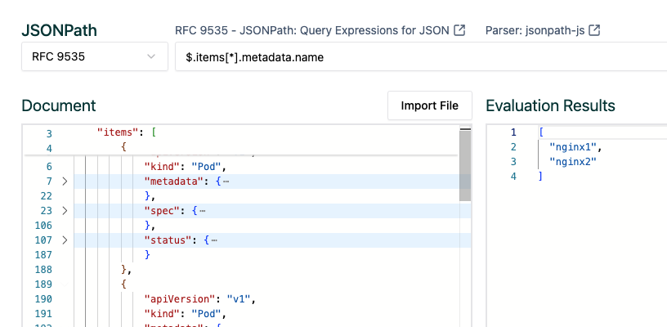Image resolution: width=667 pixels, height=327 pixels.
Task: Open RFC 9535 JSONPath Query Expressions link
Action: pyautogui.click(x=313, y=31)
